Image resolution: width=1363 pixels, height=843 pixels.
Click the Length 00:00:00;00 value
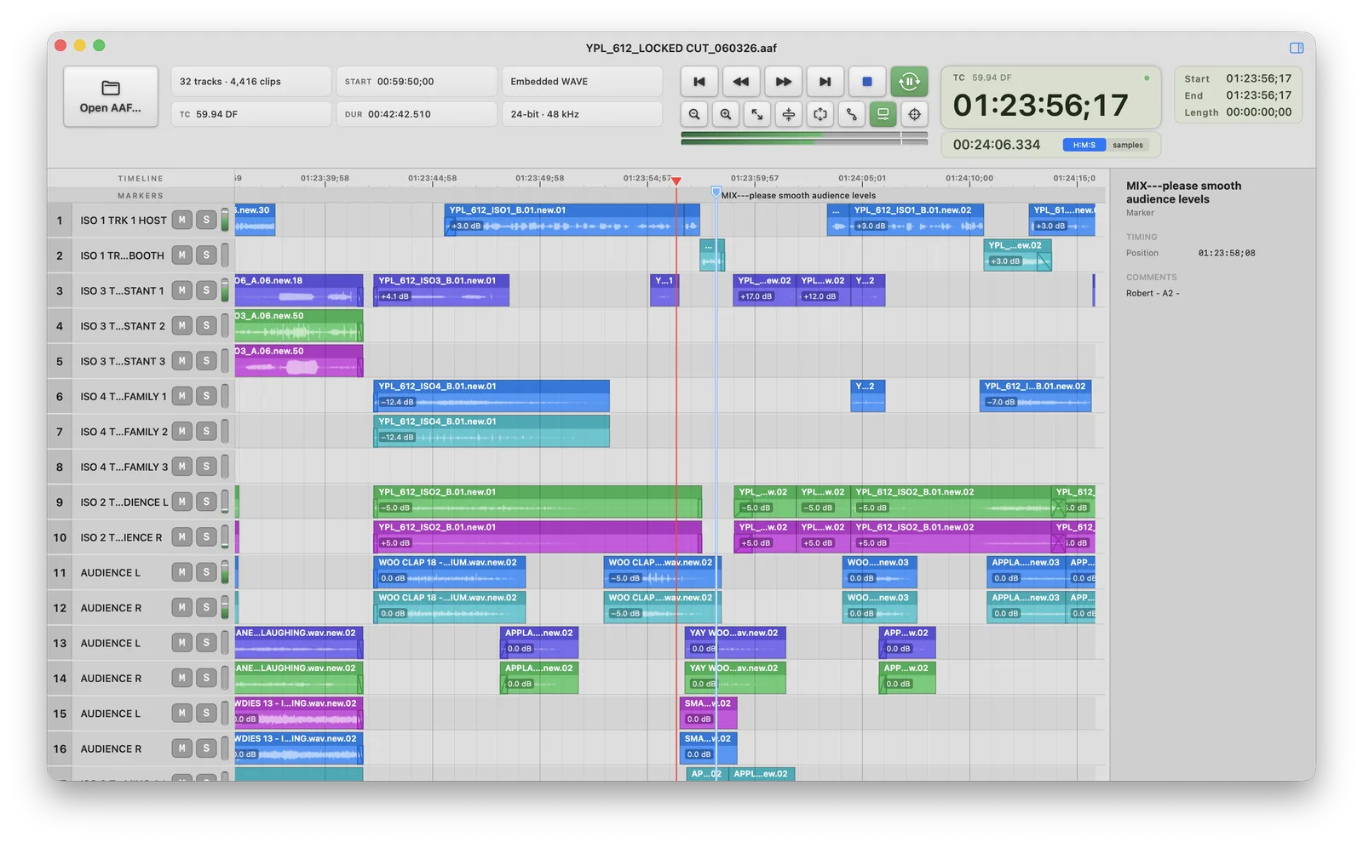(1259, 112)
